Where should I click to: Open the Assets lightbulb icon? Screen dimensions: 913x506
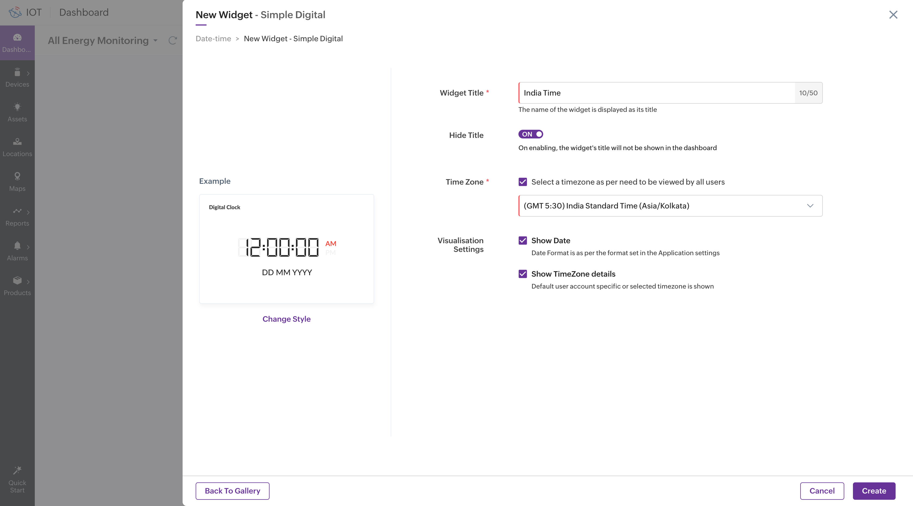(17, 107)
